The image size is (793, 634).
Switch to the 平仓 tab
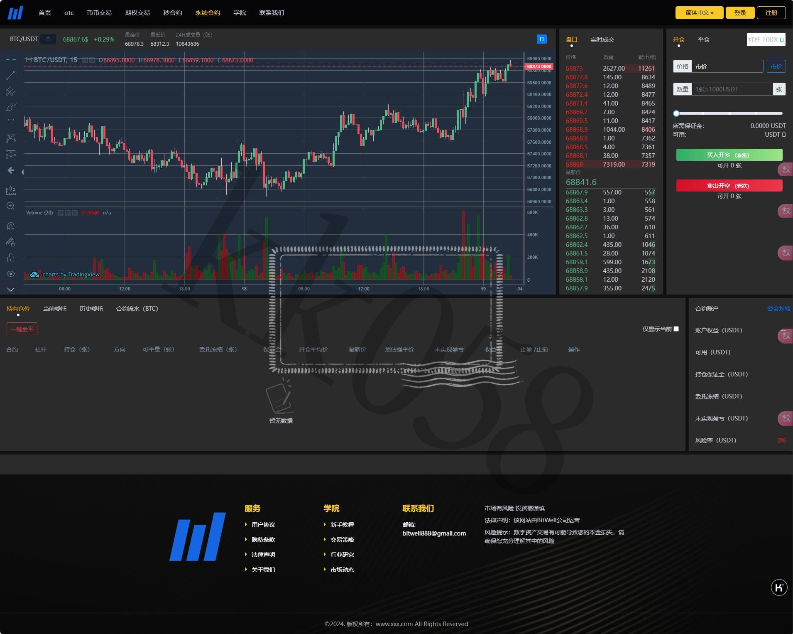[x=704, y=39]
